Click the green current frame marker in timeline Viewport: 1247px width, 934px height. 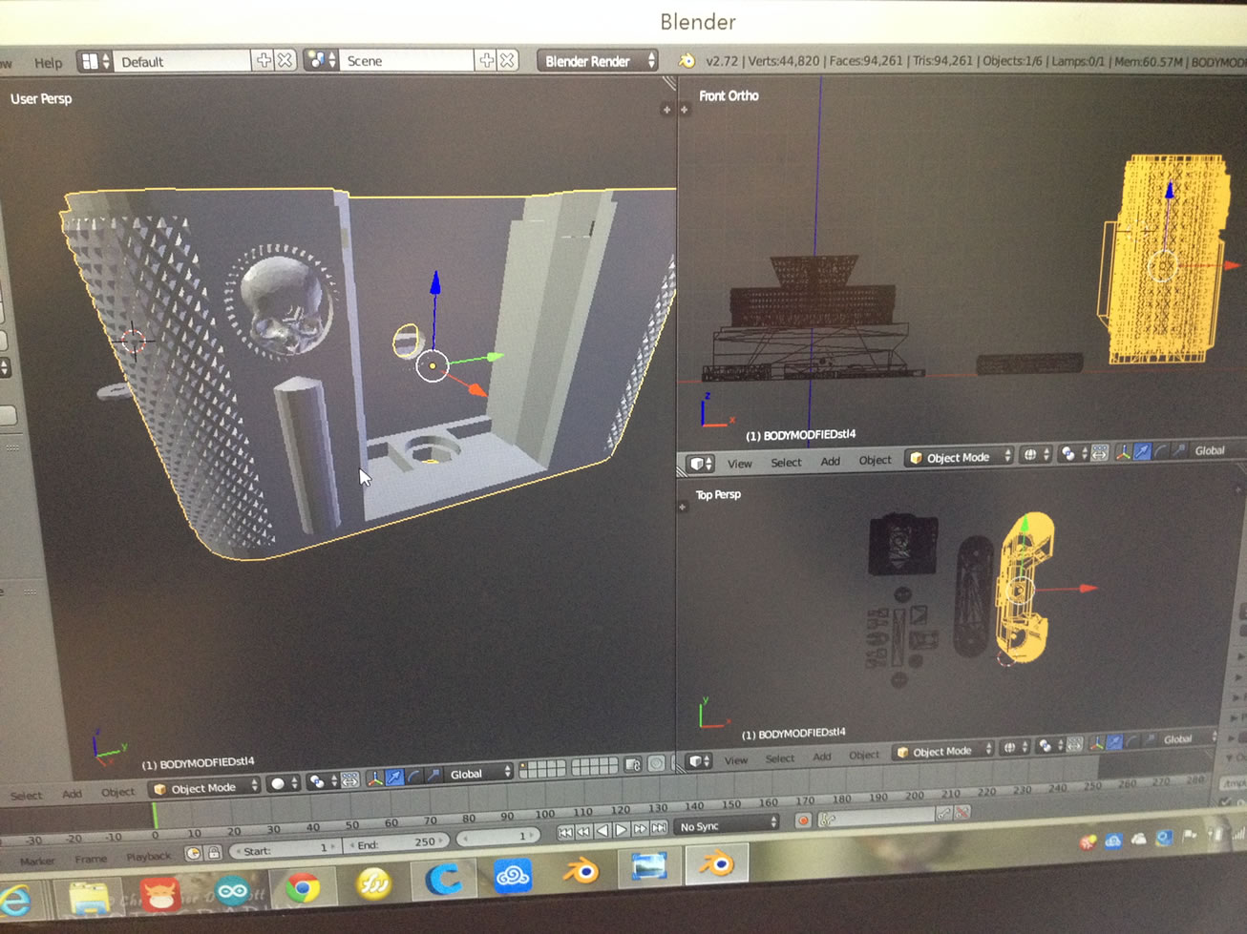pos(155,818)
